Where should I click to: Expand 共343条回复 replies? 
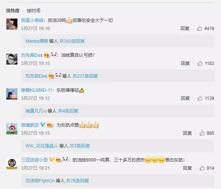tap(72, 41)
